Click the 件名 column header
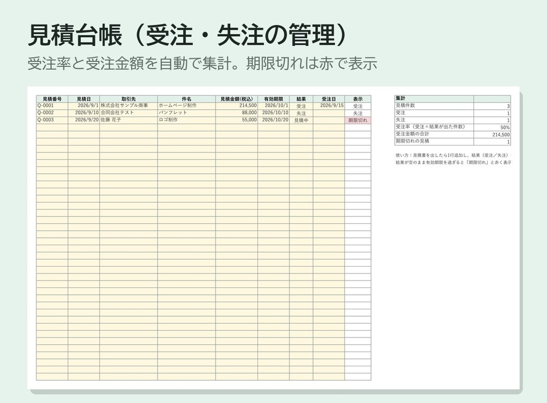Screen dimensions: 547x403 click(186, 99)
